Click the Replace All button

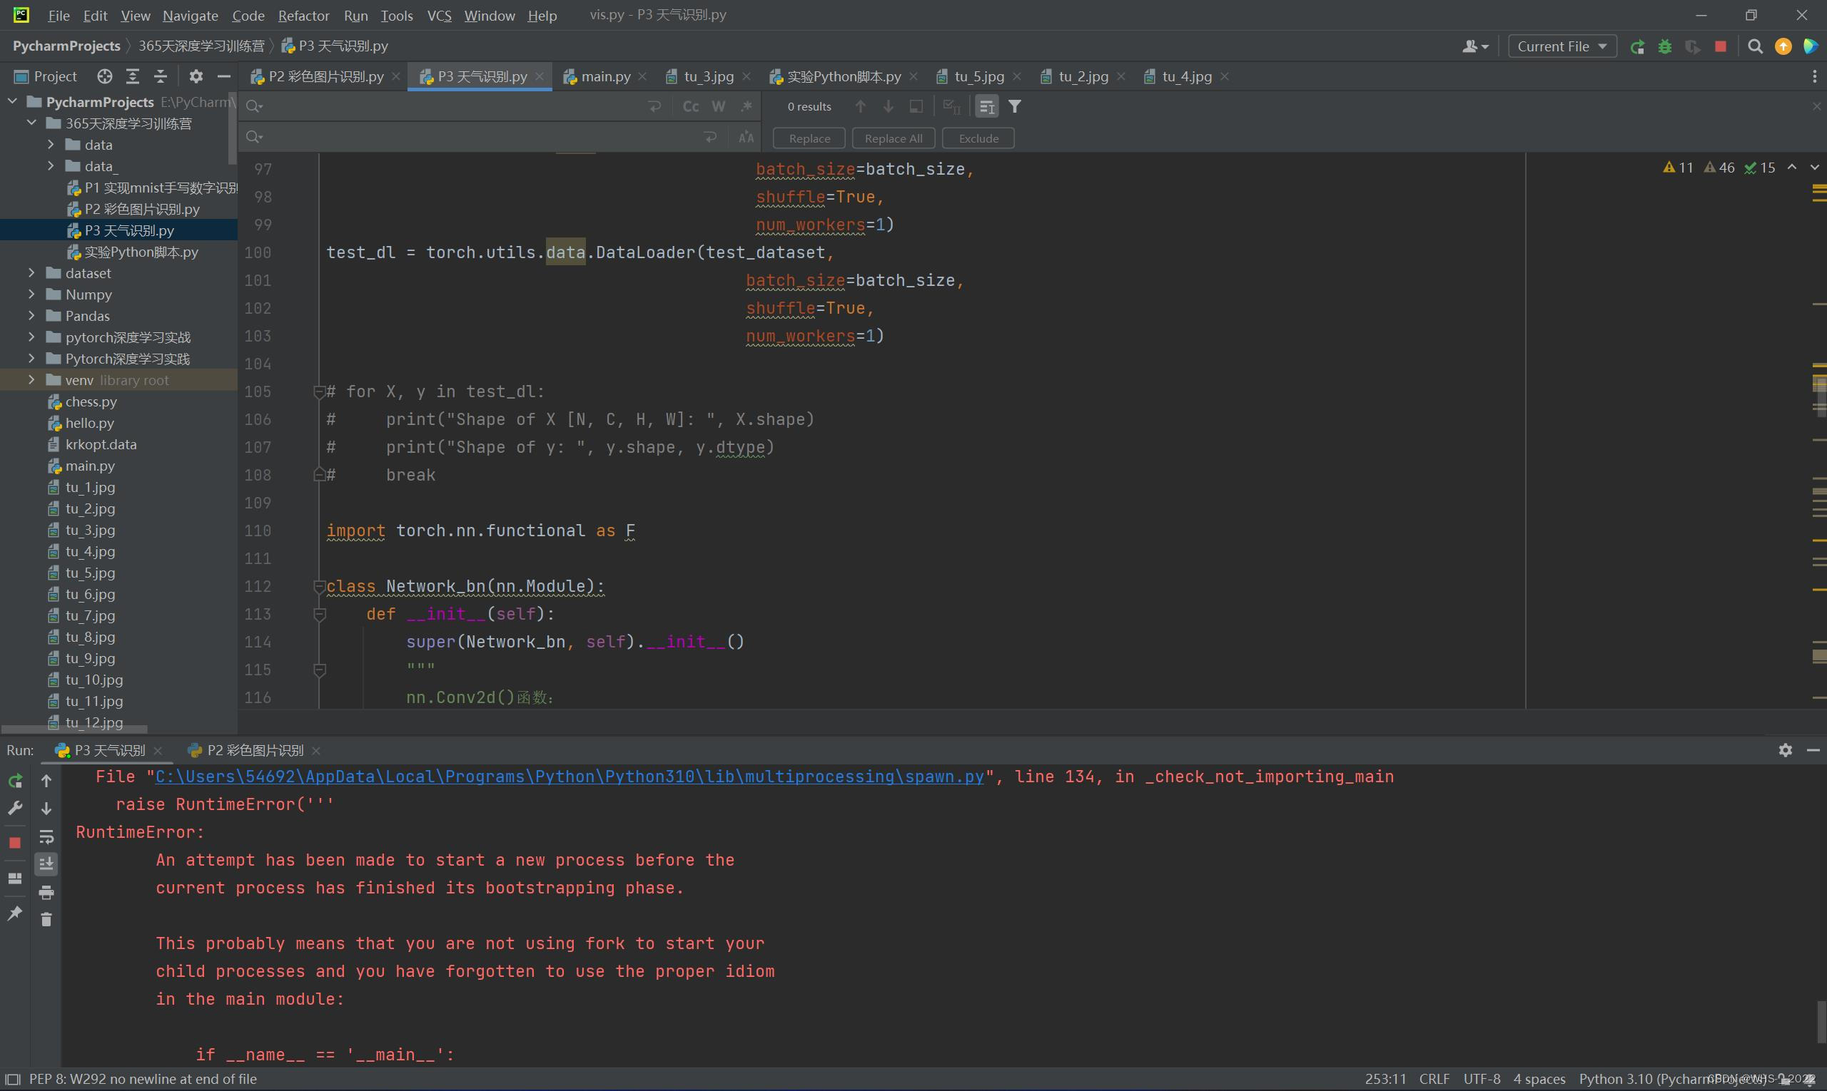coord(893,138)
